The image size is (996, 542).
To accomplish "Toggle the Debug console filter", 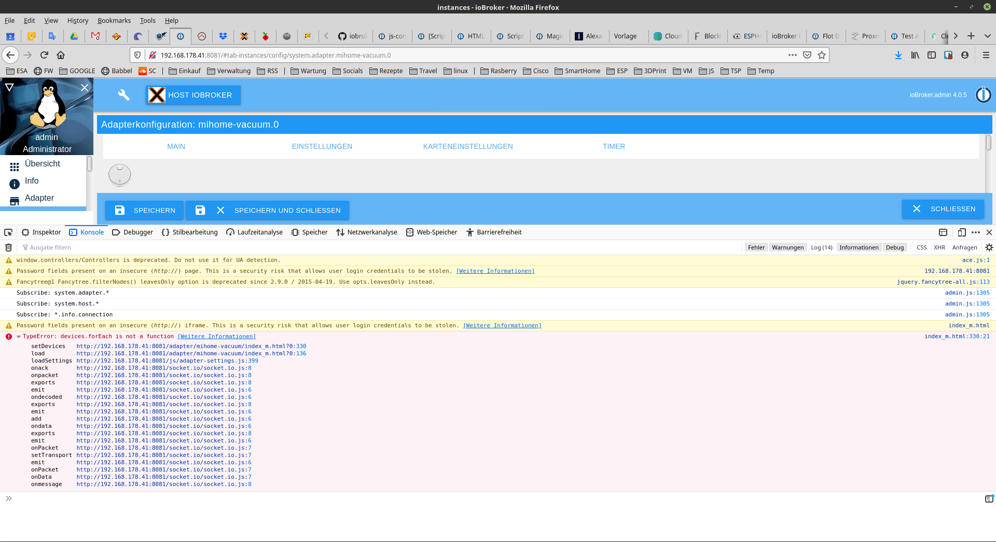I will click(x=895, y=247).
